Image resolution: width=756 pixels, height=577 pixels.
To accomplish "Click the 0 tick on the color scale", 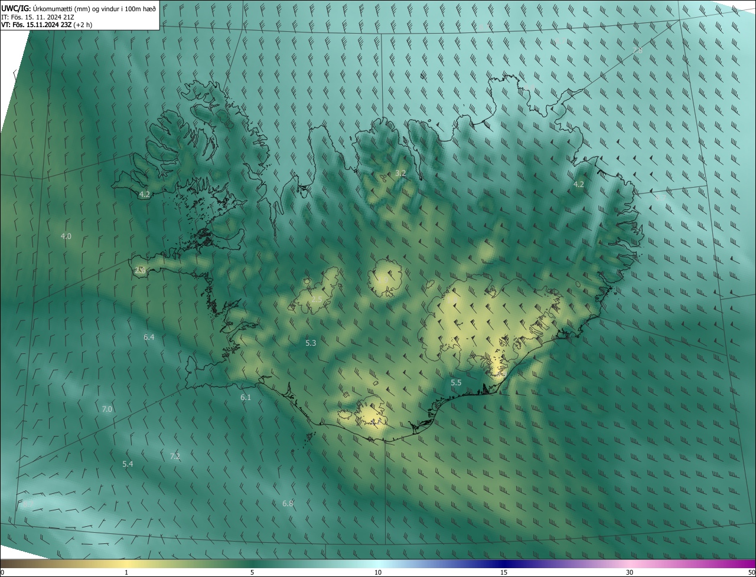I will (x=2, y=572).
